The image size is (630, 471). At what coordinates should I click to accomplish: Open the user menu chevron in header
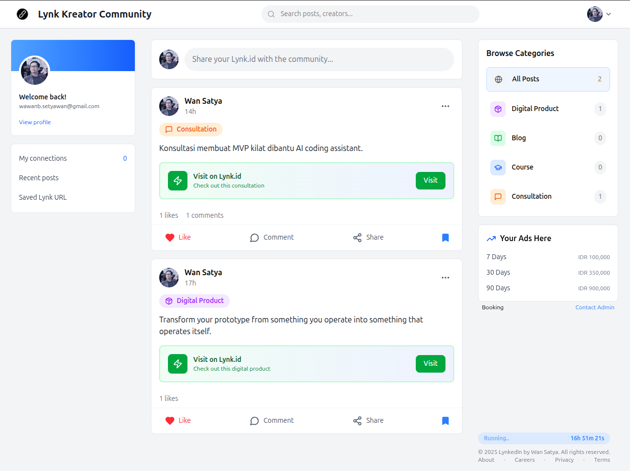pyautogui.click(x=609, y=14)
